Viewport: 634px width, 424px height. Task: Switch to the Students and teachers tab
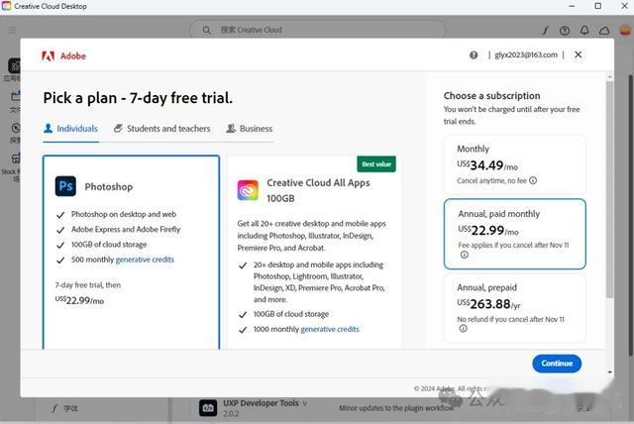tap(162, 129)
